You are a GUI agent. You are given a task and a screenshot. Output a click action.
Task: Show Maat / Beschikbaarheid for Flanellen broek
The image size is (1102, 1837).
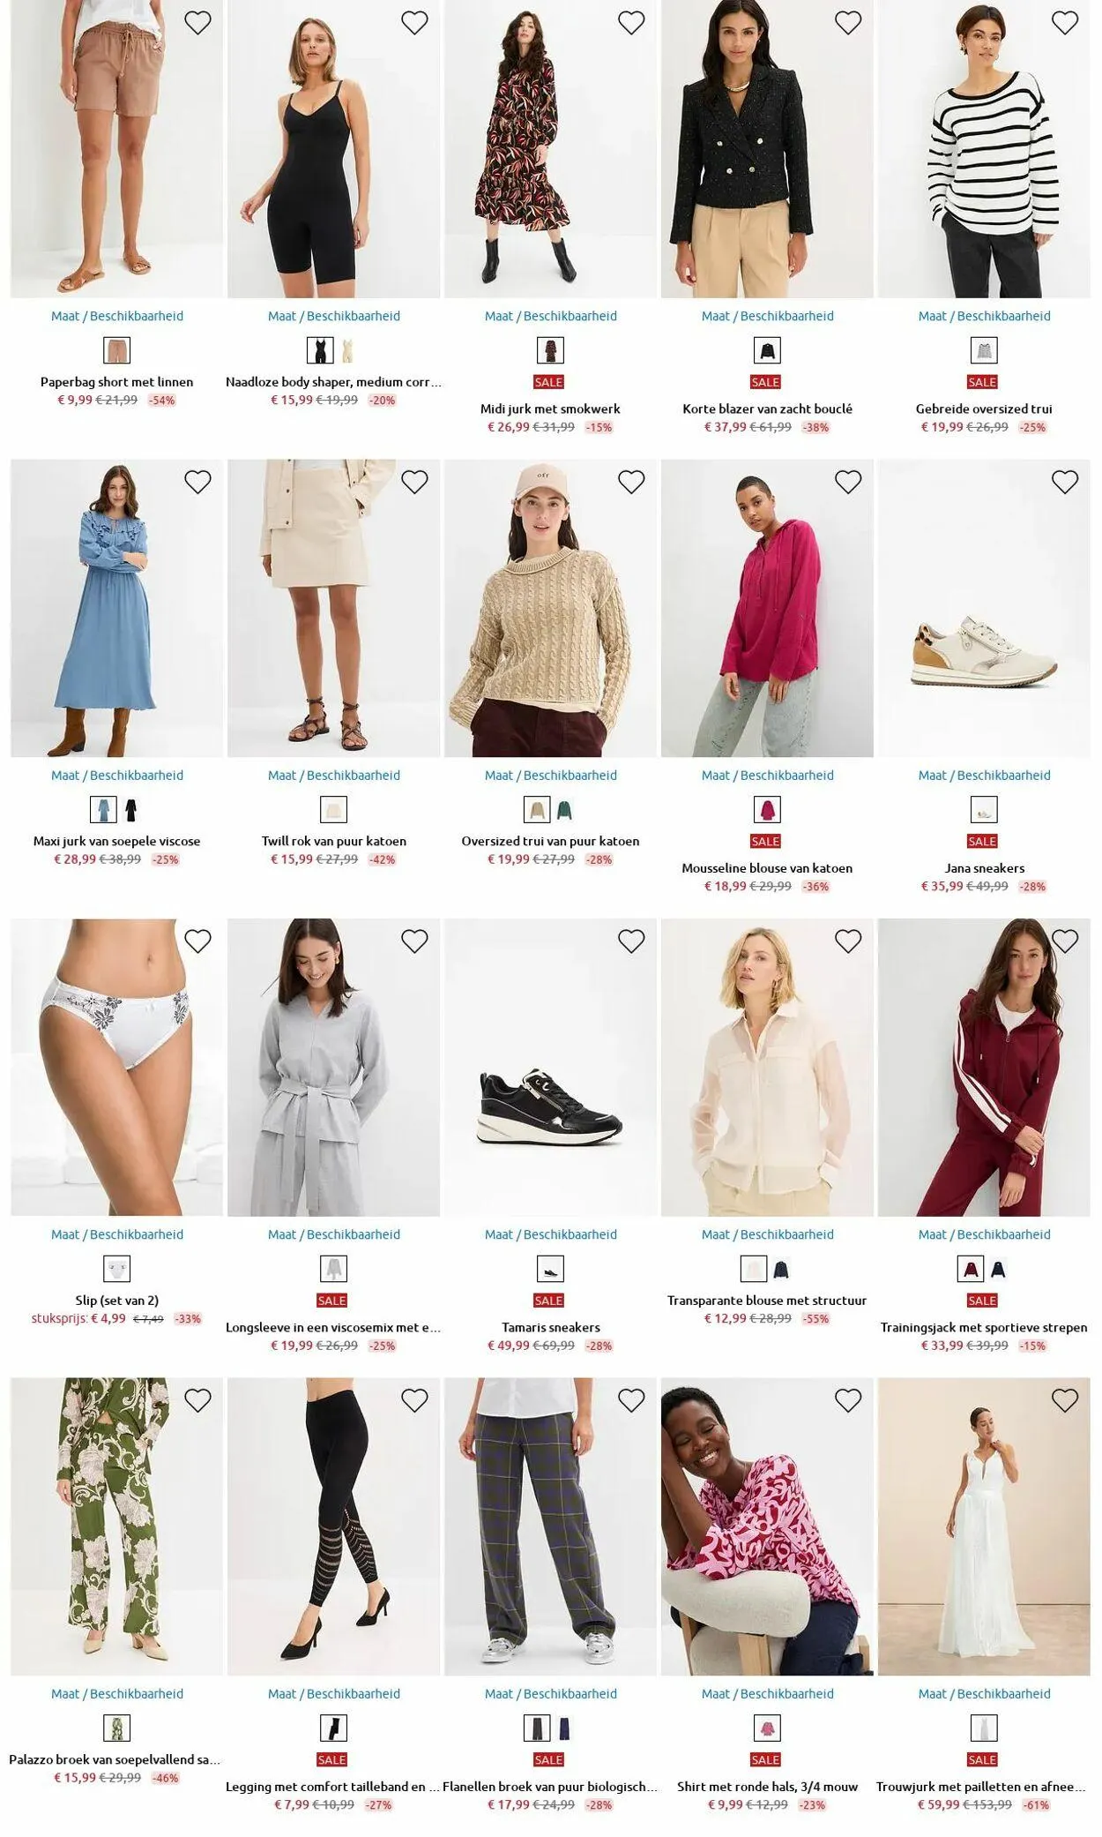(x=551, y=1694)
